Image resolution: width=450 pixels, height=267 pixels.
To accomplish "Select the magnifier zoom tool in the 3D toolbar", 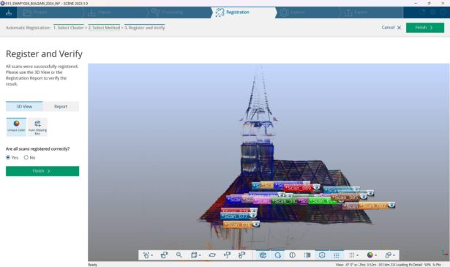I will click(x=179, y=255).
